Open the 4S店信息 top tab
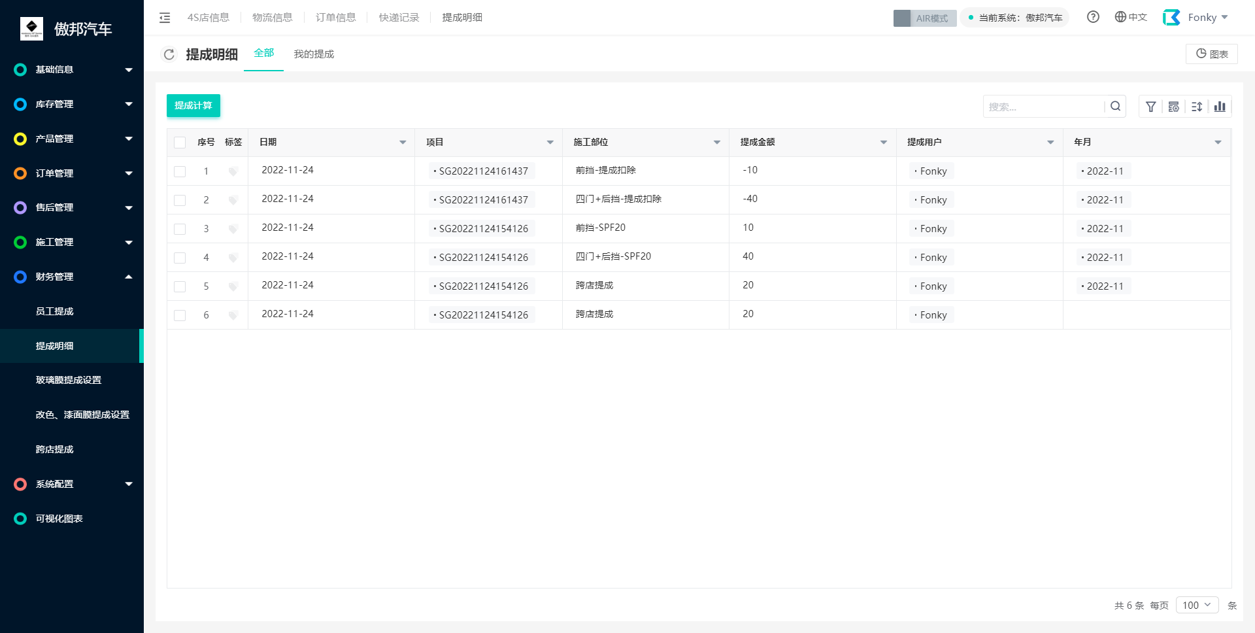This screenshot has height=633, width=1255. [209, 18]
